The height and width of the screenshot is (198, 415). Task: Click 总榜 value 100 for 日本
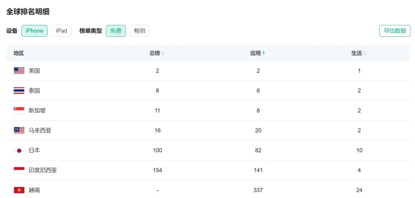coord(158,150)
